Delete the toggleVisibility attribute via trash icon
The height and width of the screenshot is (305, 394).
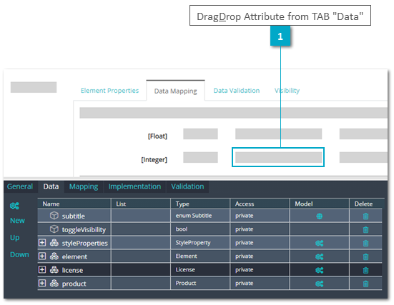[366, 230]
